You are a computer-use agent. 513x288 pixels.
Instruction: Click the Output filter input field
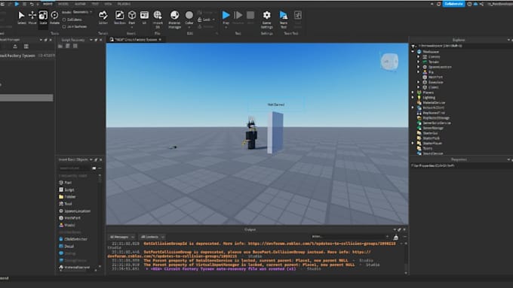[x=350, y=236]
